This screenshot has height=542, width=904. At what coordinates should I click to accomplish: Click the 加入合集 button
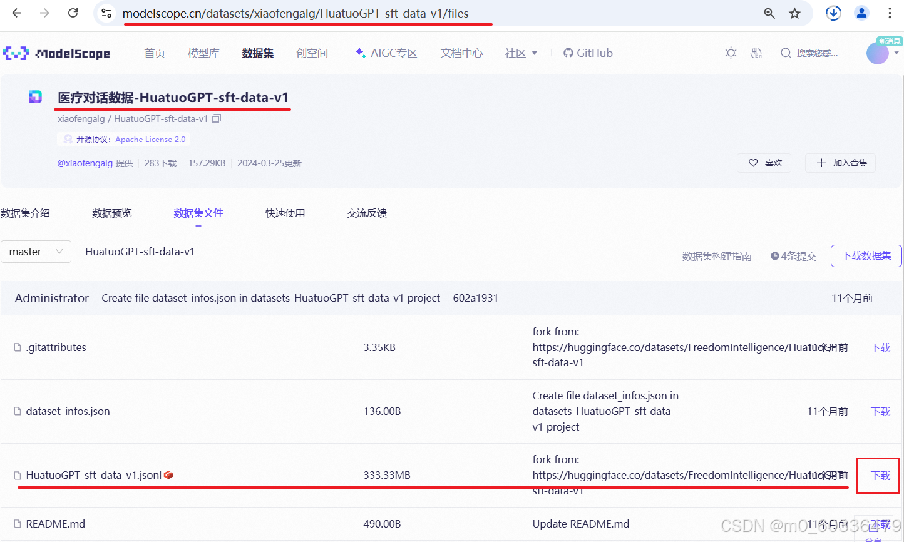point(841,163)
